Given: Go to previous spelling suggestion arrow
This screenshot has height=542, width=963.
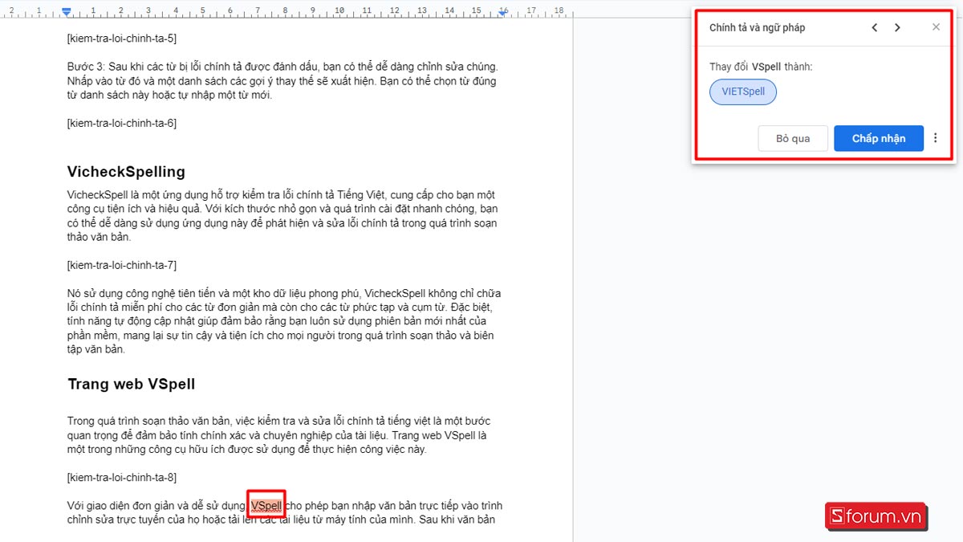Looking at the screenshot, I should click(875, 27).
